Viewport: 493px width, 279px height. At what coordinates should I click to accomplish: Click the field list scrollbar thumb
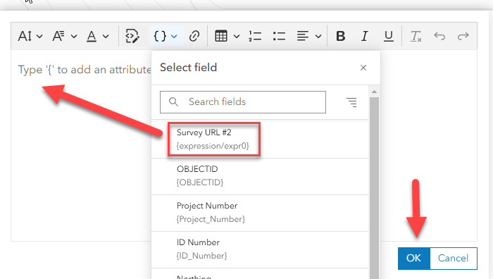374,188
